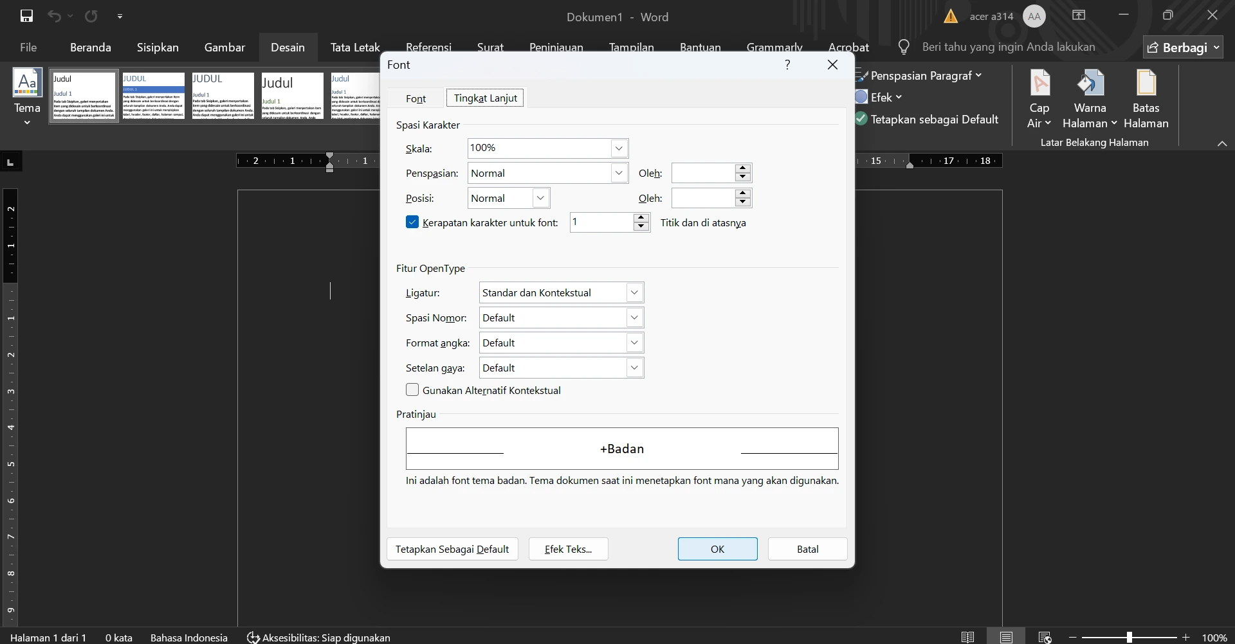Select the first Judul theme thumbnail
This screenshot has height=644, width=1235.
point(83,96)
